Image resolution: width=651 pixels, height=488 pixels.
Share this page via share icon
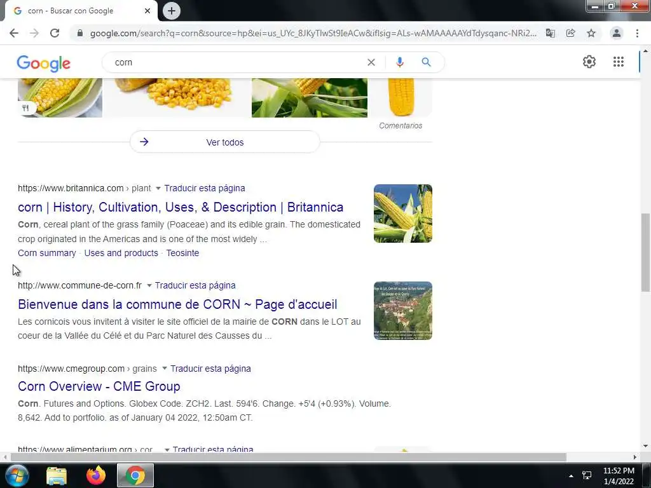click(571, 33)
